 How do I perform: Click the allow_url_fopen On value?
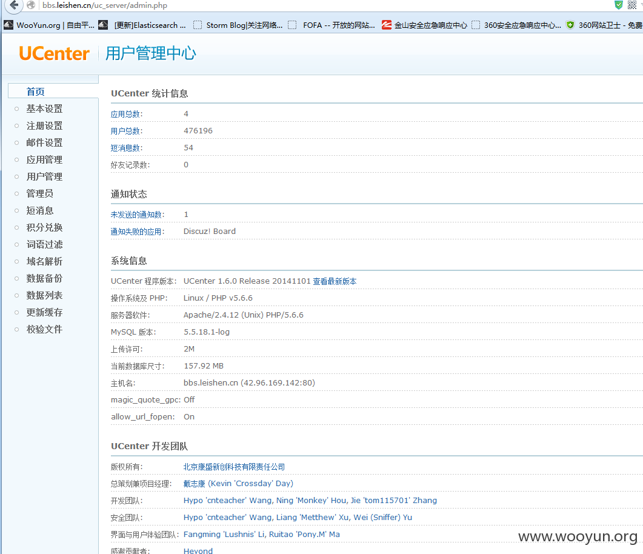pos(189,416)
